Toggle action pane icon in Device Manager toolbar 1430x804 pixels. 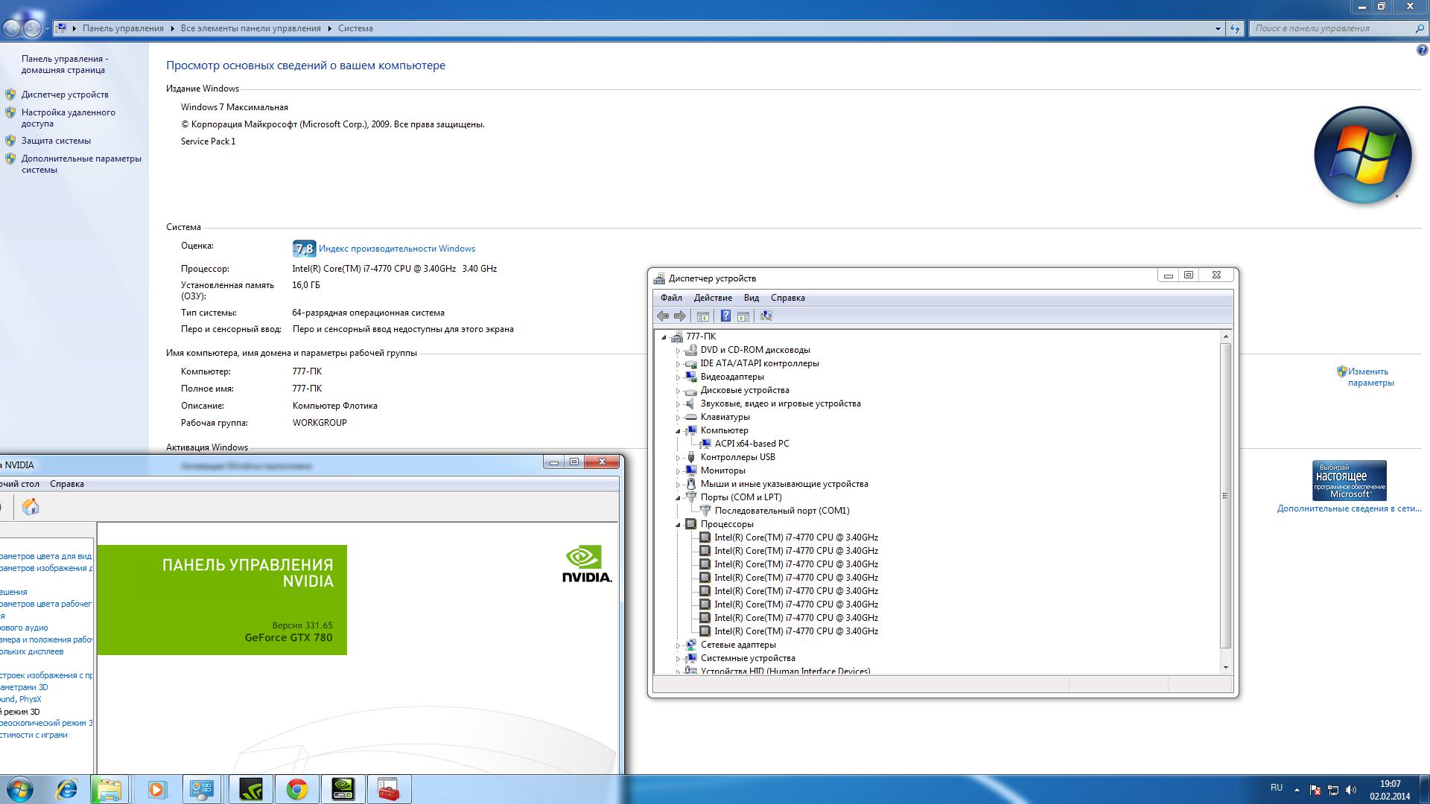[x=743, y=316]
